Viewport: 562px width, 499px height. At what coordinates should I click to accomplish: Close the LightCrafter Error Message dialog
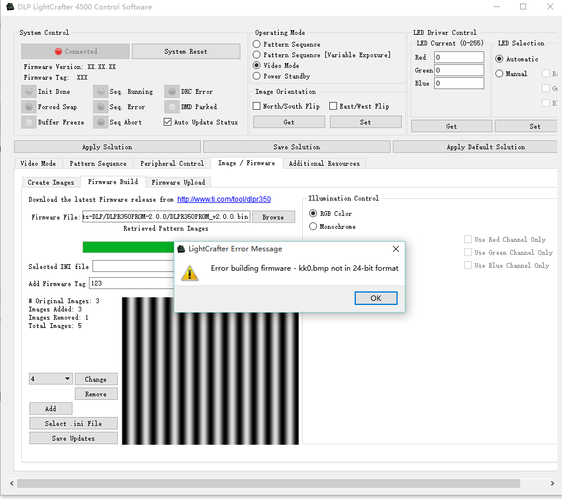[x=396, y=249]
